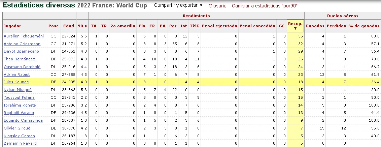
Task: Open Theo Hernández player profile
Action: [19, 59]
